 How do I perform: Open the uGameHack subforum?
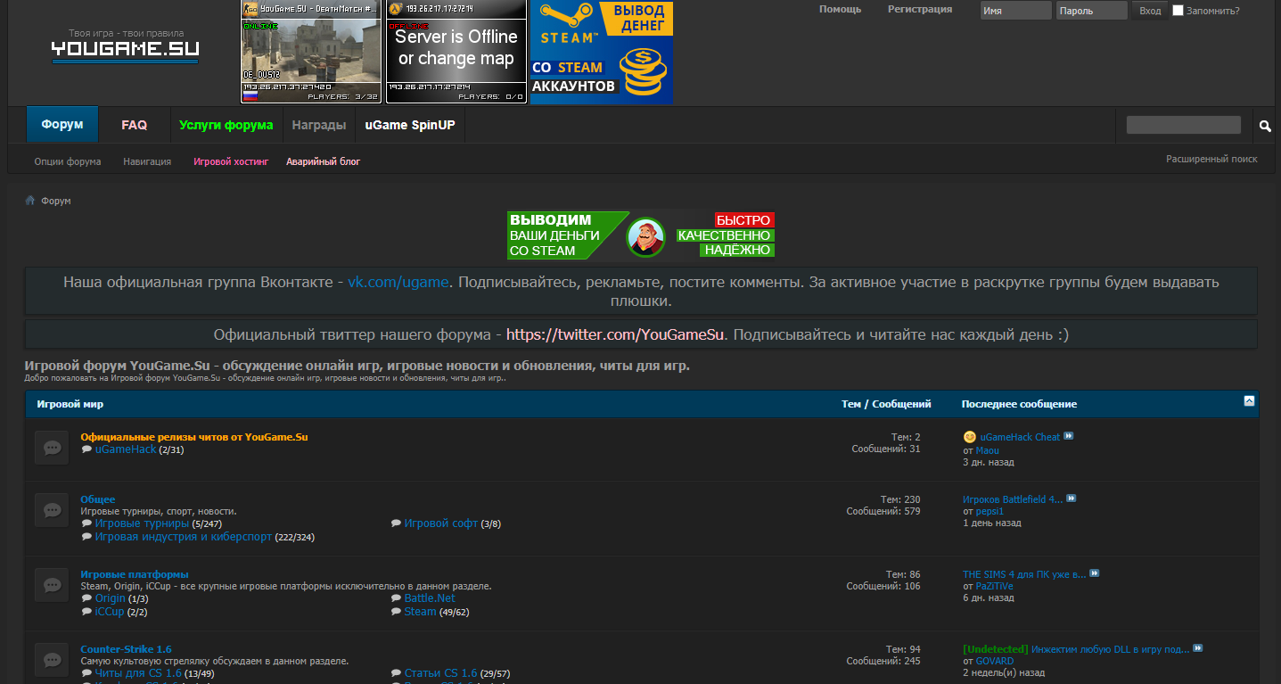point(126,449)
